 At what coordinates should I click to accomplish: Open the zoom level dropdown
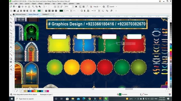(73, 7)
